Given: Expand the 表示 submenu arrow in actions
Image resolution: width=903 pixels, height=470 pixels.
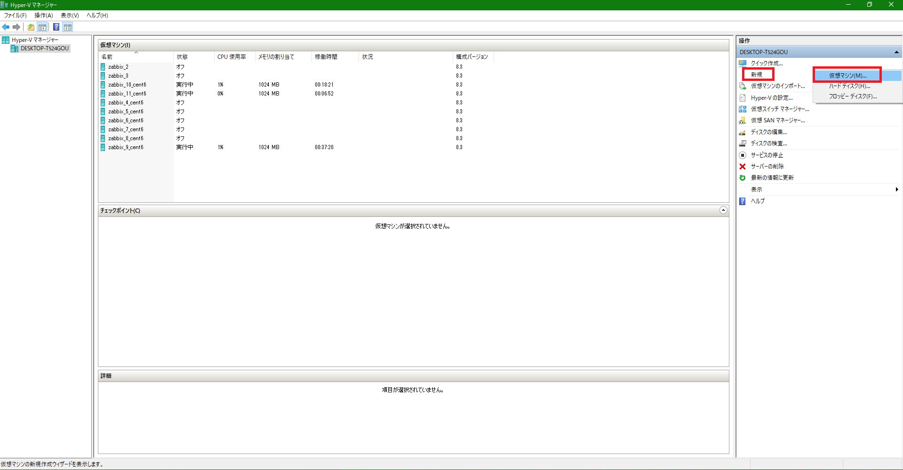Looking at the screenshot, I should (x=897, y=190).
